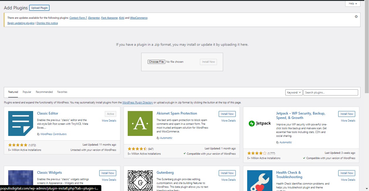Click the Gutenberg plugin icon

[140, 179]
